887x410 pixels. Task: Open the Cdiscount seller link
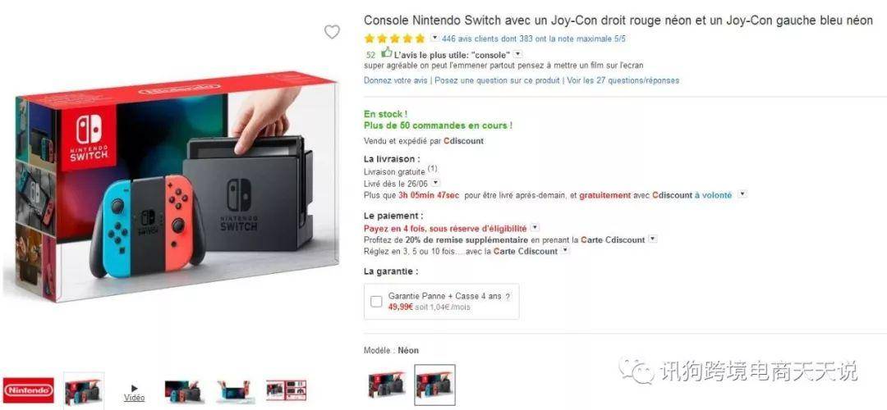click(x=464, y=141)
